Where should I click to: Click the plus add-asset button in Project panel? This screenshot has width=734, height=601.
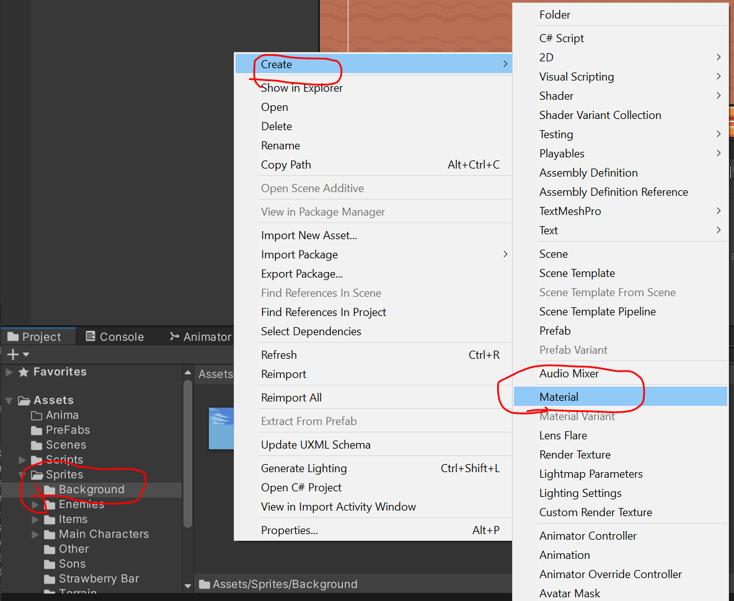(12, 354)
